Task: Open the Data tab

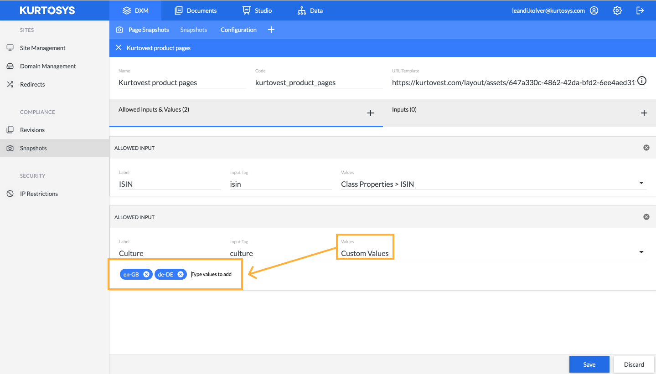Action: (x=310, y=10)
